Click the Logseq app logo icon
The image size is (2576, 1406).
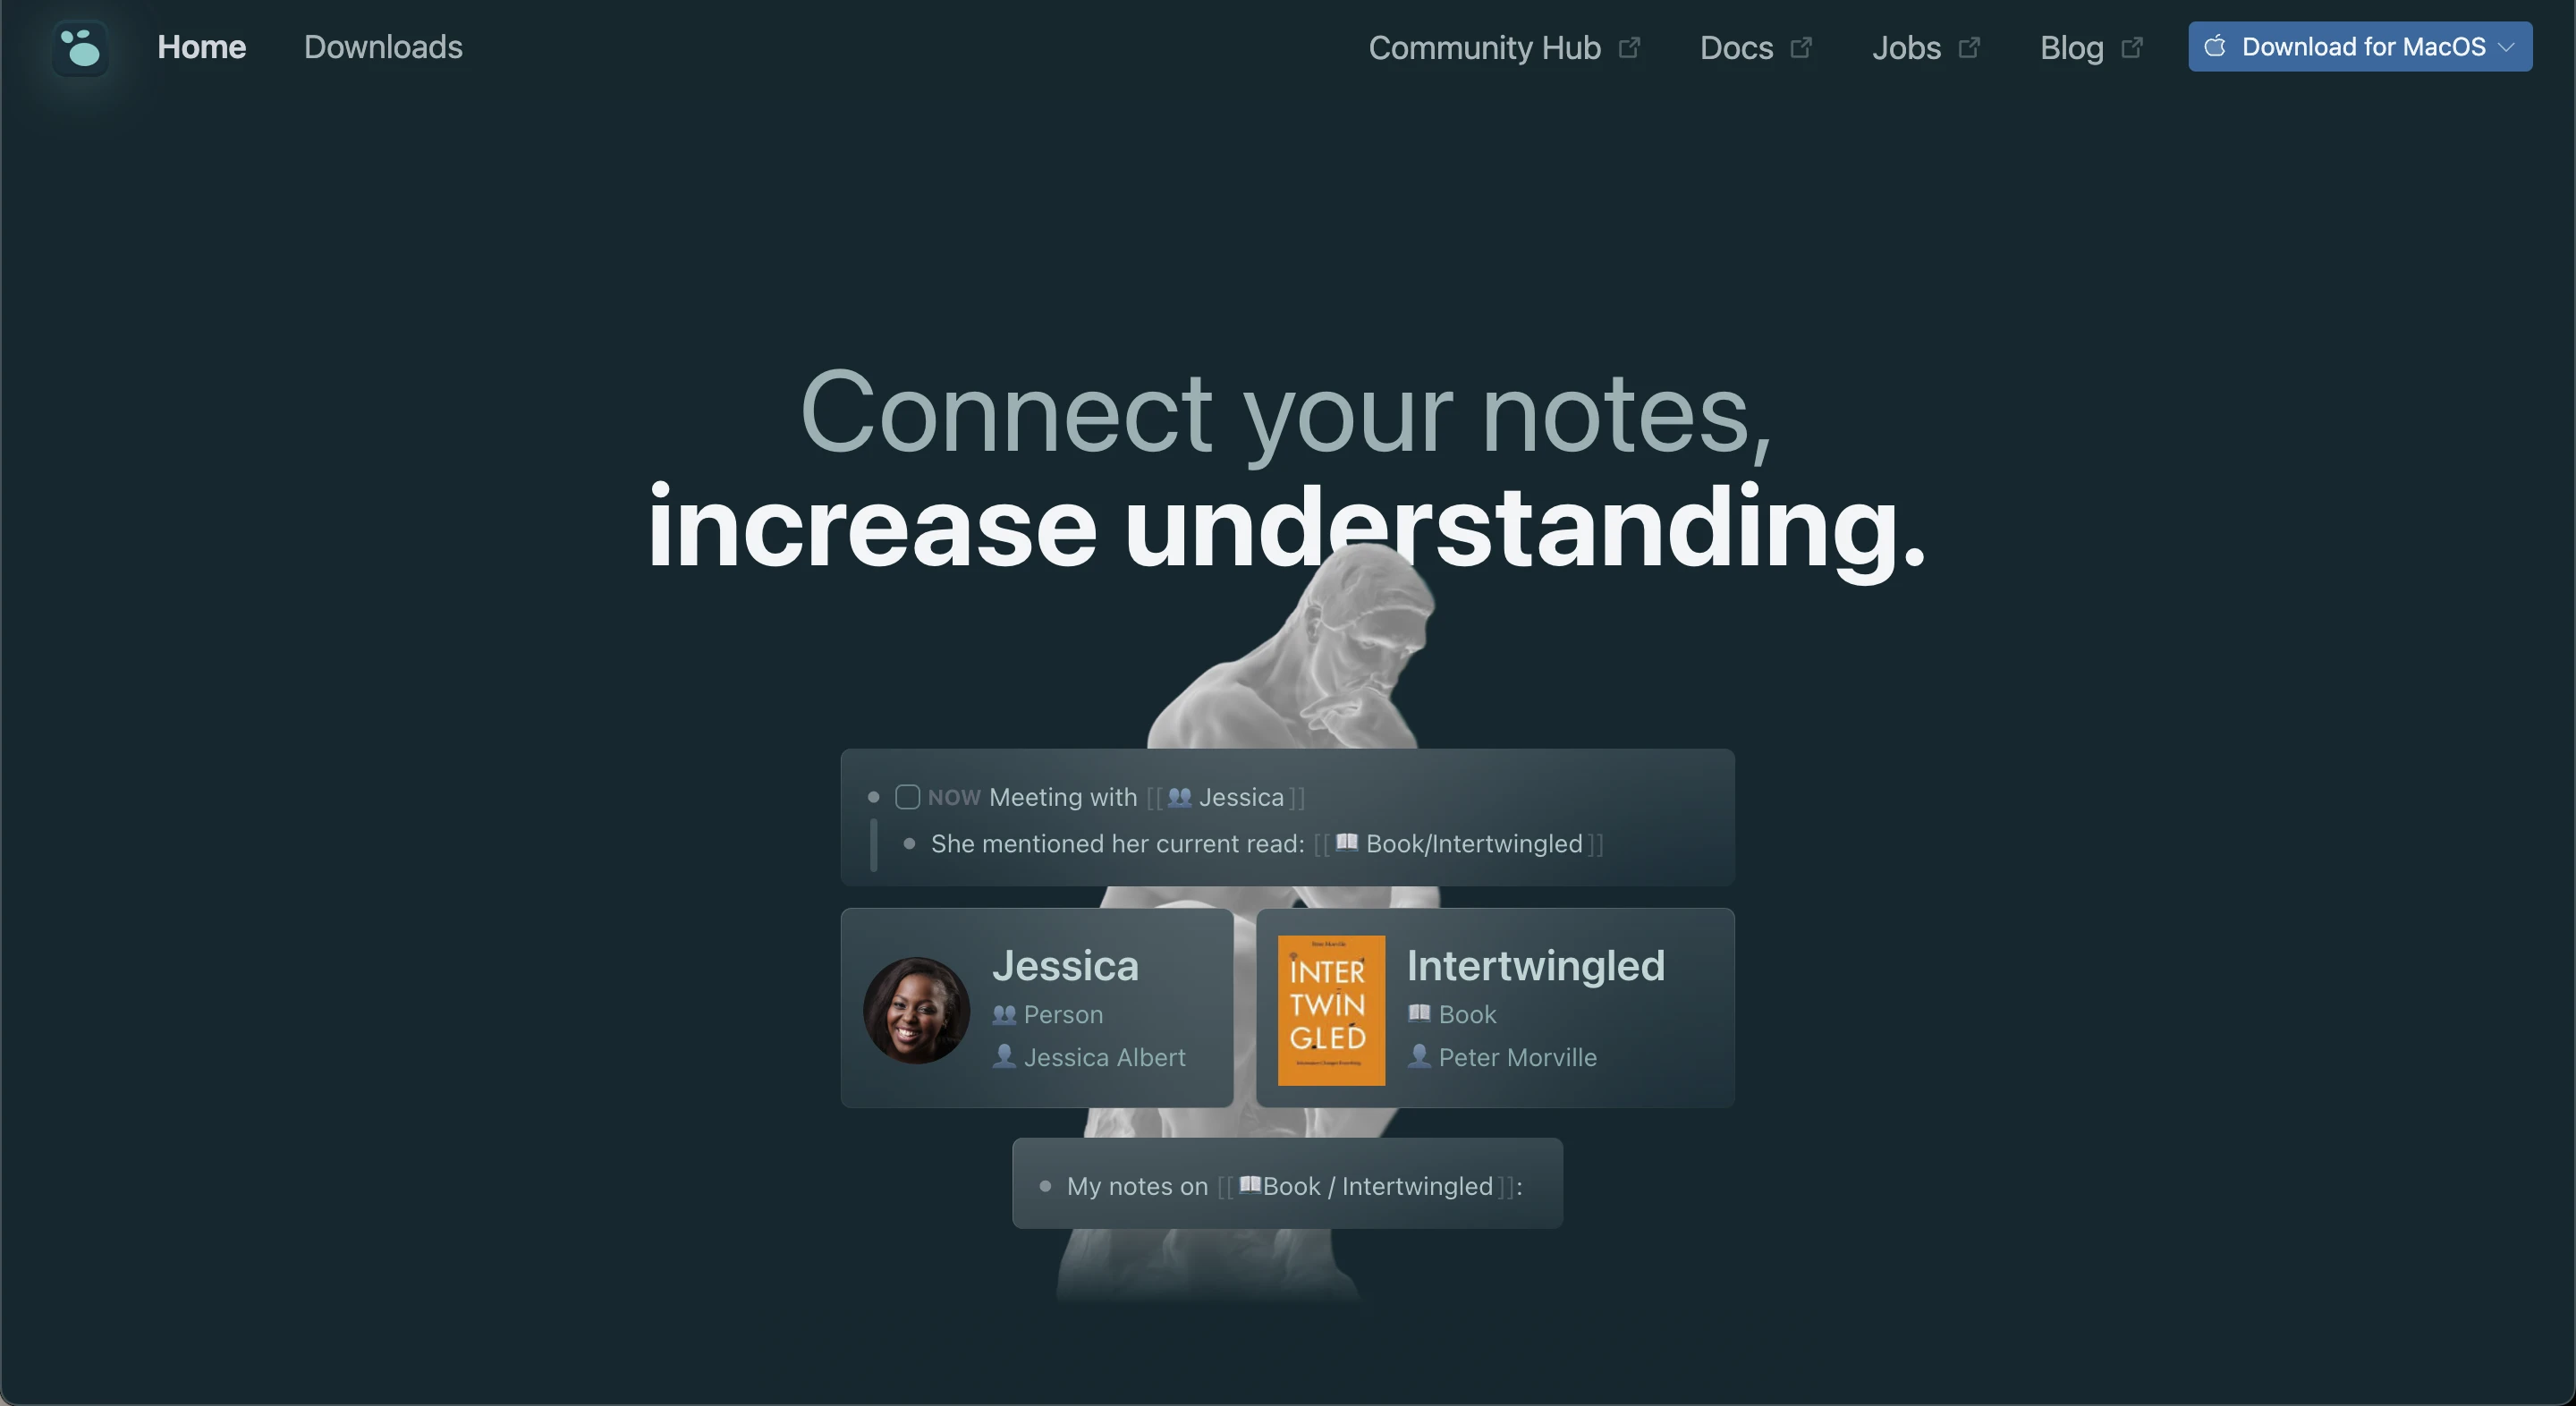tap(78, 47)
